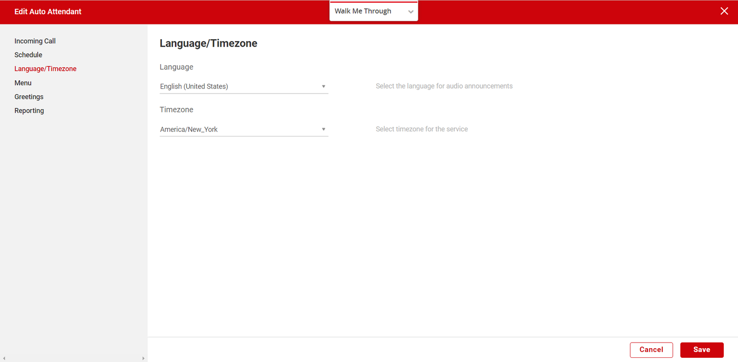Select Language/Timezone in the sidebar
This screenshot has width=738, height=362.
(x=45, y=69)
